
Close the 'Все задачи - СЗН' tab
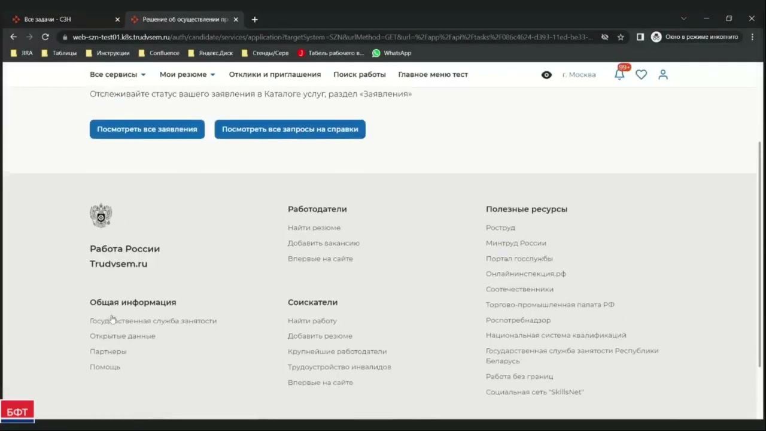pyautogui.click(x=117, y=19)
